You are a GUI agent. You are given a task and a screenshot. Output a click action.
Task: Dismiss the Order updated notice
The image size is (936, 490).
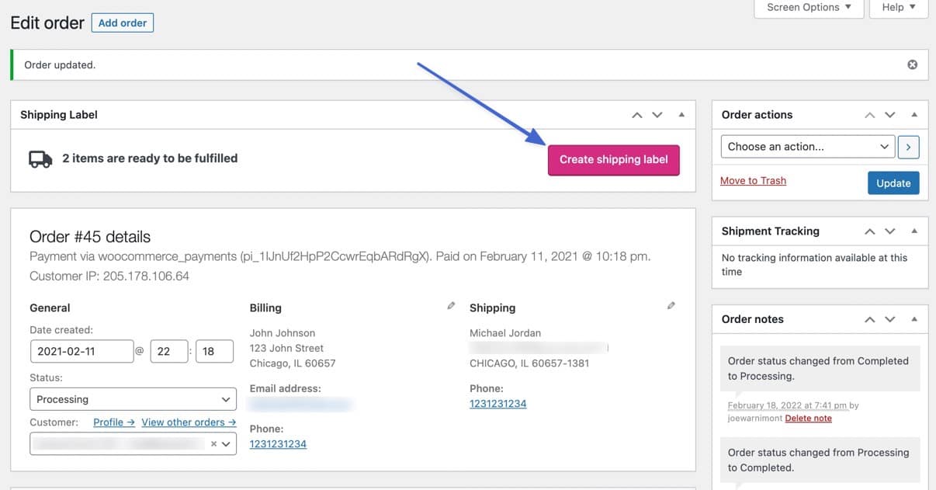(913, 64)
